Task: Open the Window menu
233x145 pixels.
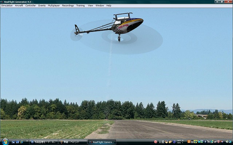Action: pyautogui.click(x=99, y=6)
